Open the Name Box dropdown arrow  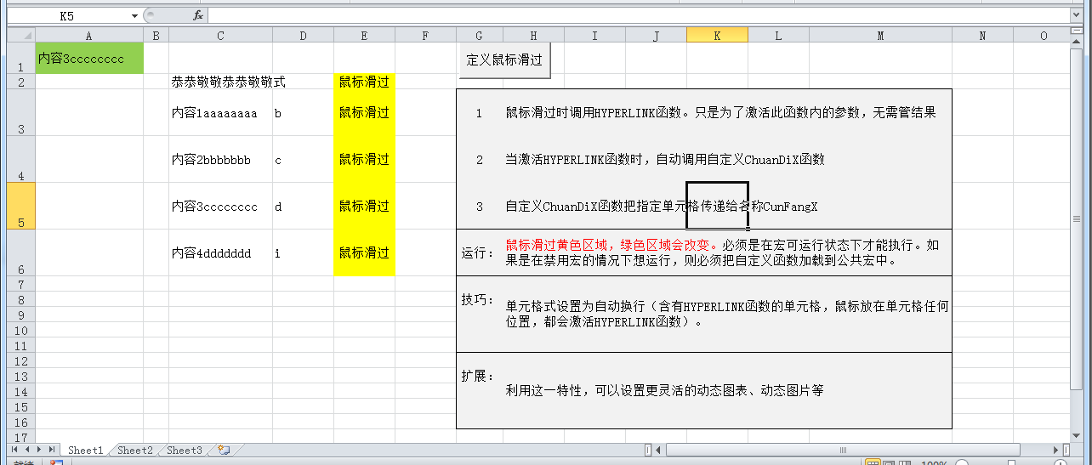[x=134, y=15]
